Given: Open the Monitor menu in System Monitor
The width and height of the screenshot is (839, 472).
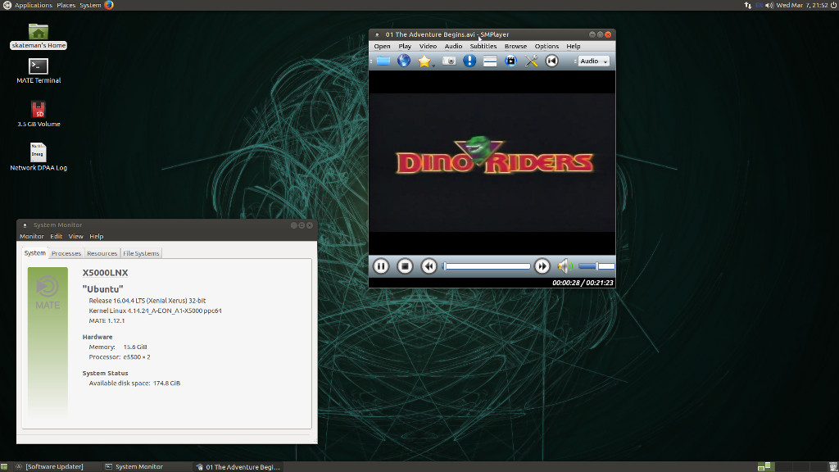Looking at the screenshot, I should click(x=32, y=236).
